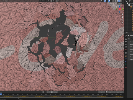The width and height of the screenshot is (133, 100).
Task: Toggle snapping magnet icon
Action: (x=52, y=1)
